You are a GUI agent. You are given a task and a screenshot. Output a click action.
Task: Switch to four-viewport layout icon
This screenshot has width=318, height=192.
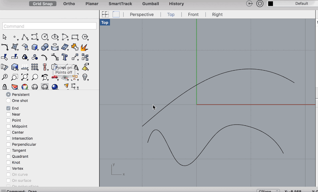[105, 14]
